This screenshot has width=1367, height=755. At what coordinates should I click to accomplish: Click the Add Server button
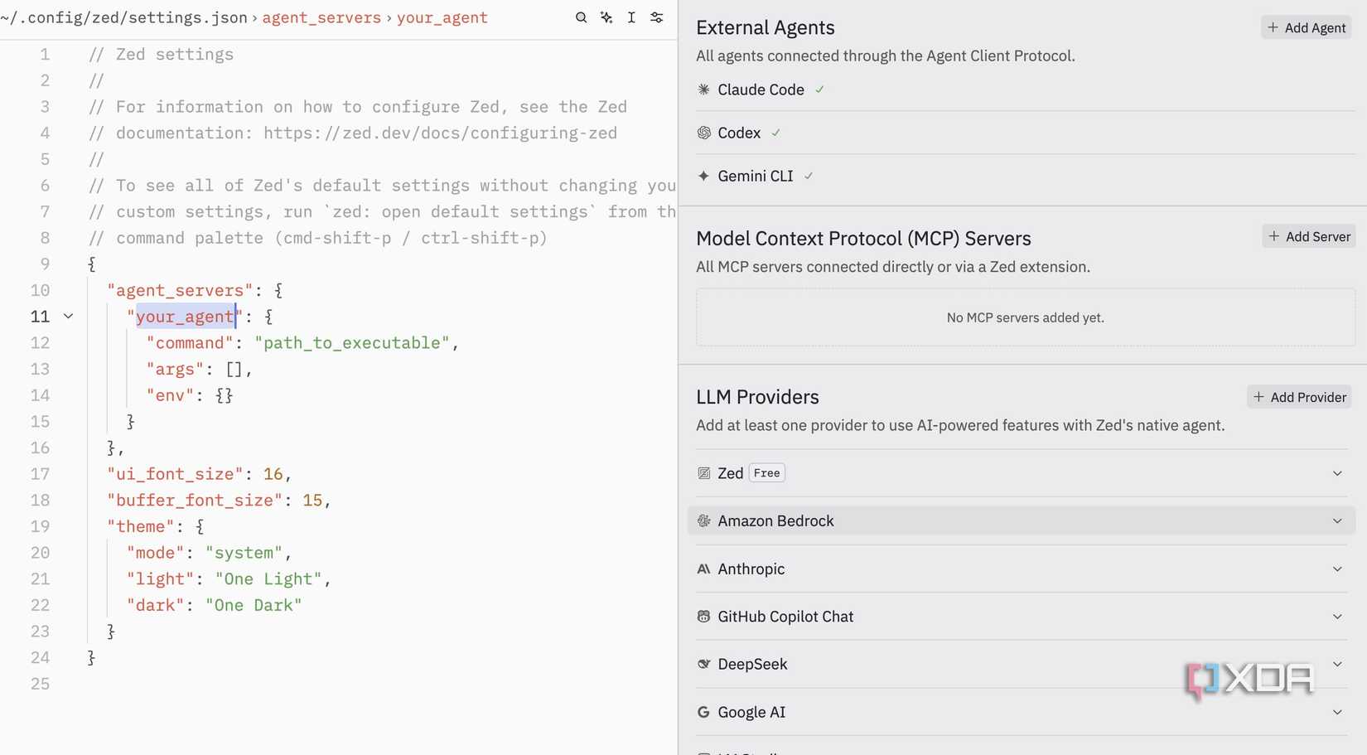pos(1308,236)
